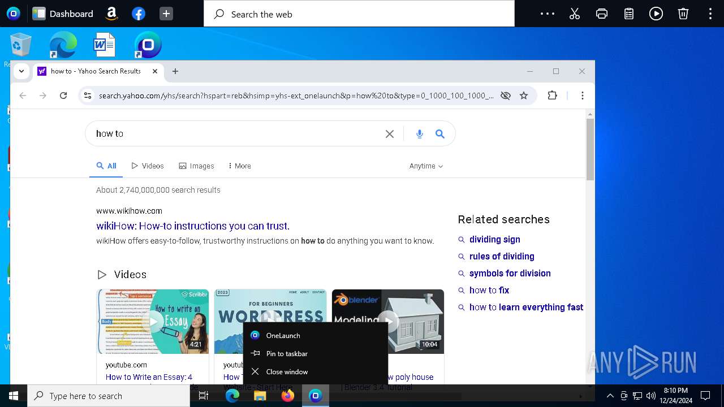Open the browser three-dot menu
This screenshot has width=724, height=407.
583,96
